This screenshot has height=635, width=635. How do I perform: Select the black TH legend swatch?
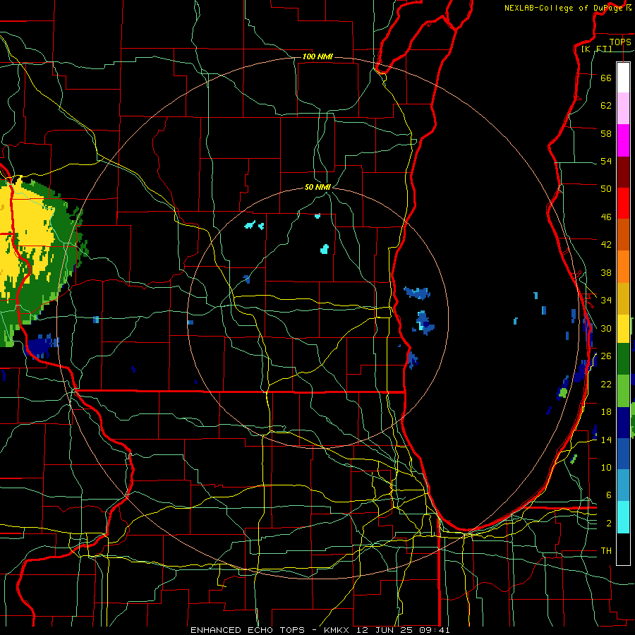[x=623, y=549]
